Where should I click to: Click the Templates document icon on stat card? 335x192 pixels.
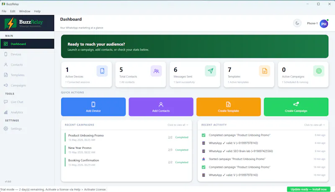click(265, 71)
